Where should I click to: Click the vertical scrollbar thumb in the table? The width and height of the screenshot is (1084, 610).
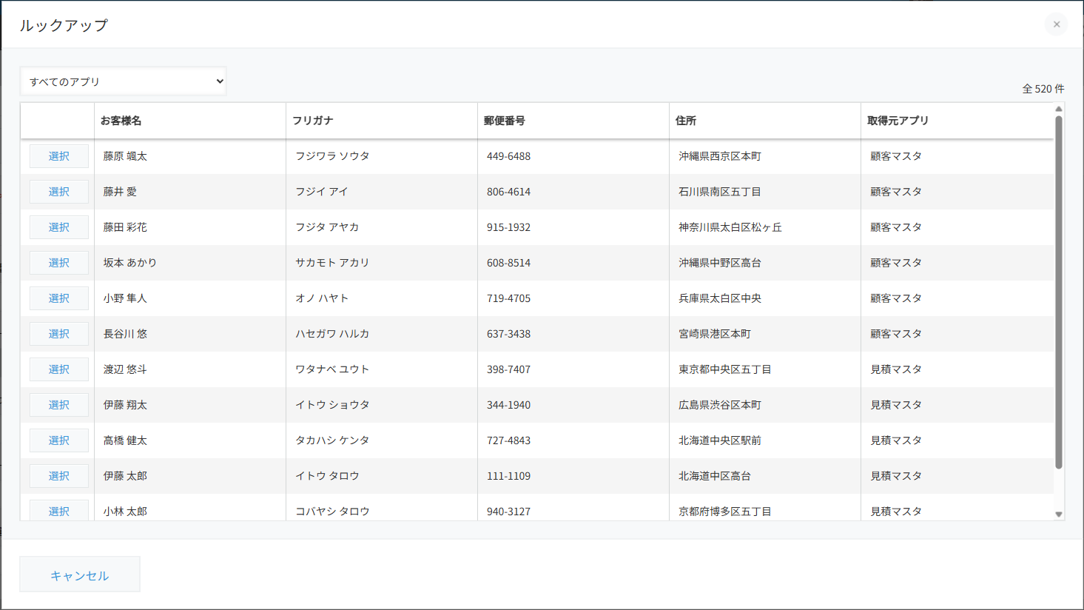click(x=1058, y=292)
